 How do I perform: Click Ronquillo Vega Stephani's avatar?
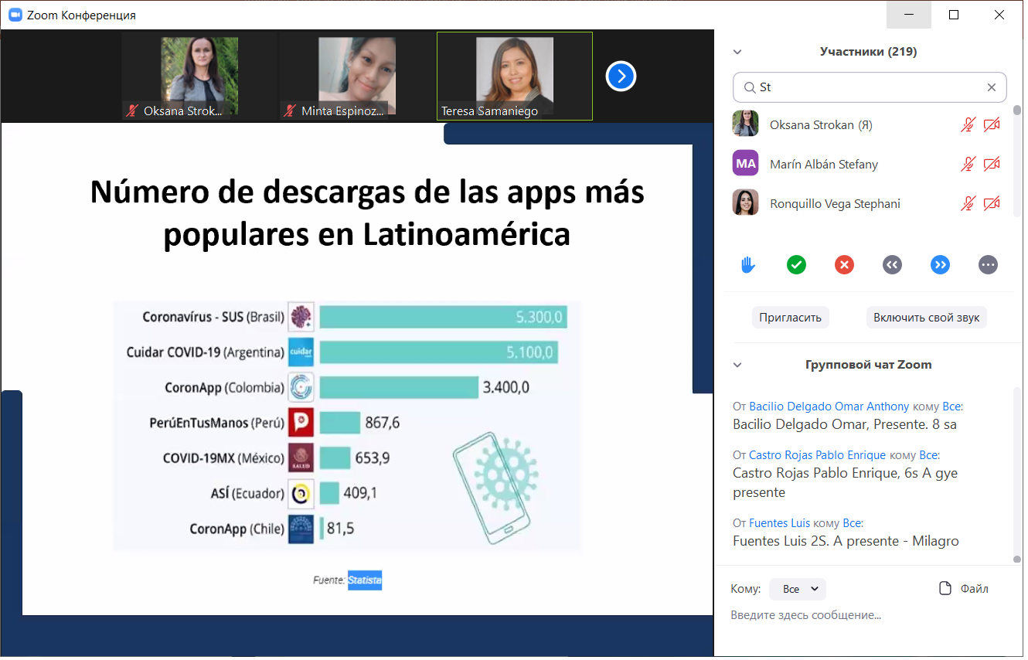click(x=746, y=203)
